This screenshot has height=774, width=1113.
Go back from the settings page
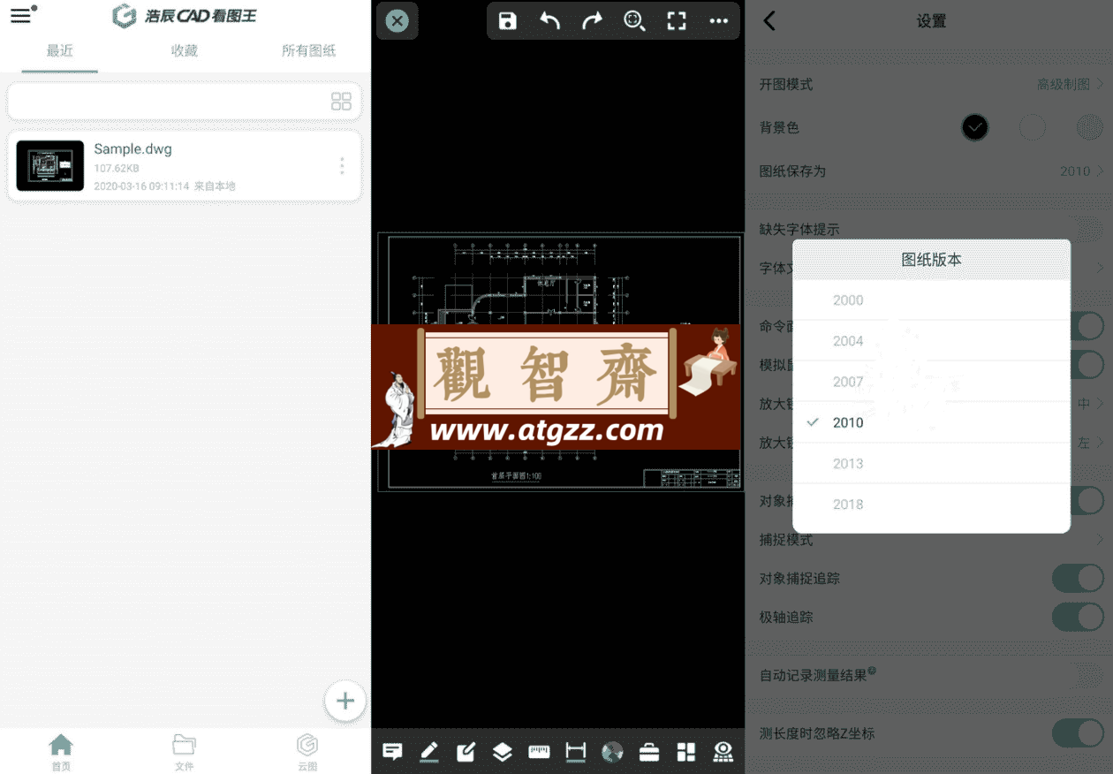coord(768,21)
